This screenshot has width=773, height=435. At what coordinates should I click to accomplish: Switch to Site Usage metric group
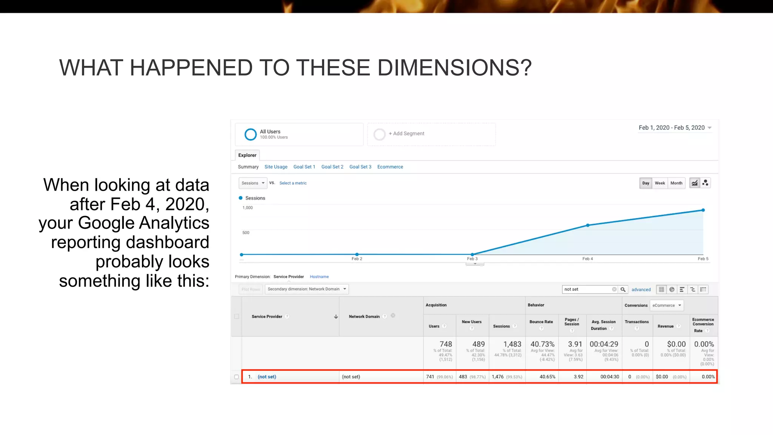(276, 167)
